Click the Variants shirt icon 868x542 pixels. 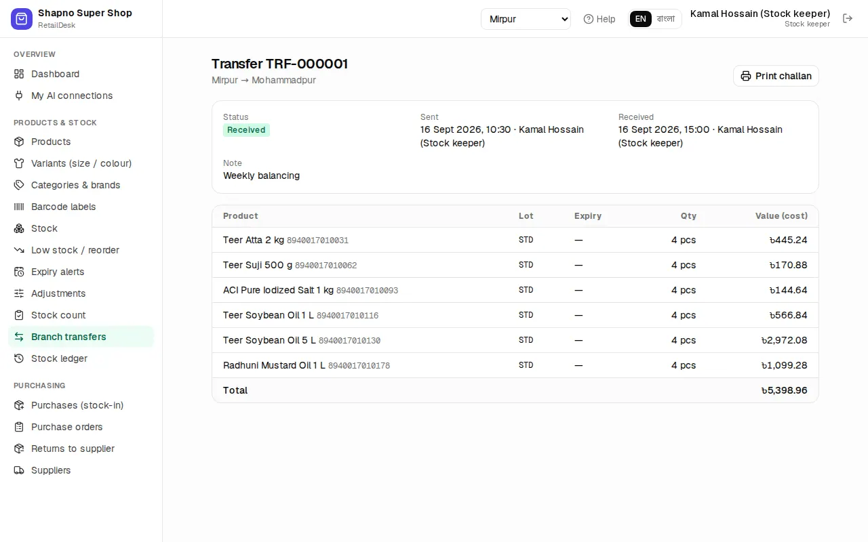tap(19, 163)
